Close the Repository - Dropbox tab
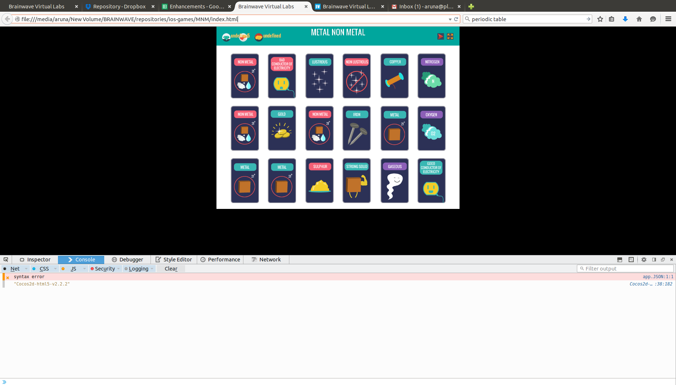The width and height of the screenshot is (676, 385). pos(153,7)
